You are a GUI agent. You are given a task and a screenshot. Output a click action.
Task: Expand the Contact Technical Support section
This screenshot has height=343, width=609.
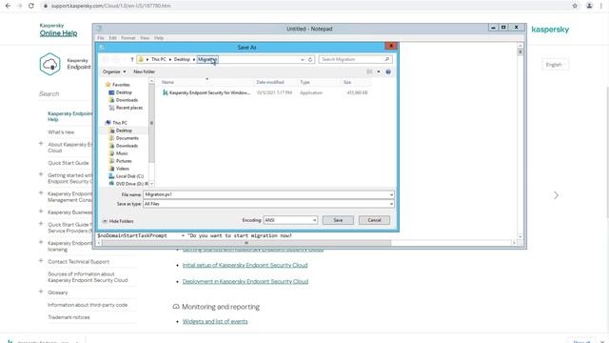(41, 261)
